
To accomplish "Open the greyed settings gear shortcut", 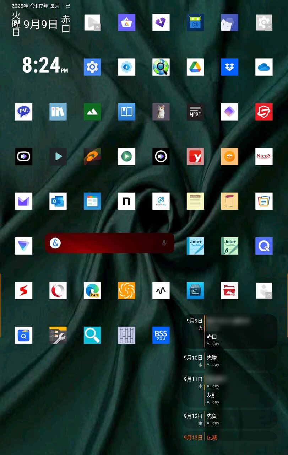I will coord(264,22).
